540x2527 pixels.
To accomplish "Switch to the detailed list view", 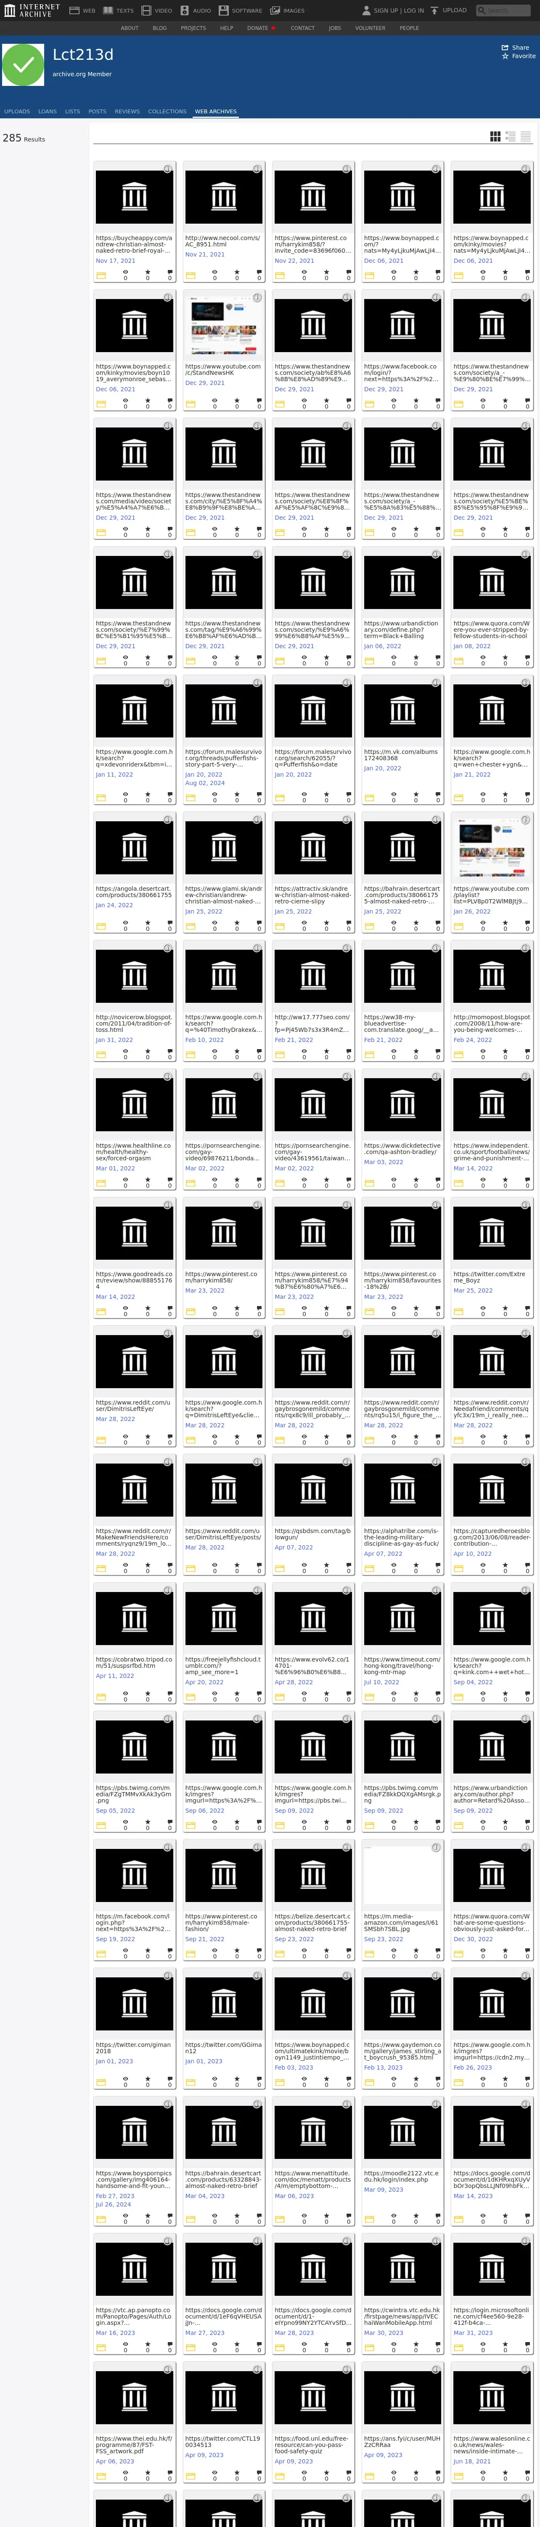I will [x=511, y=136].
